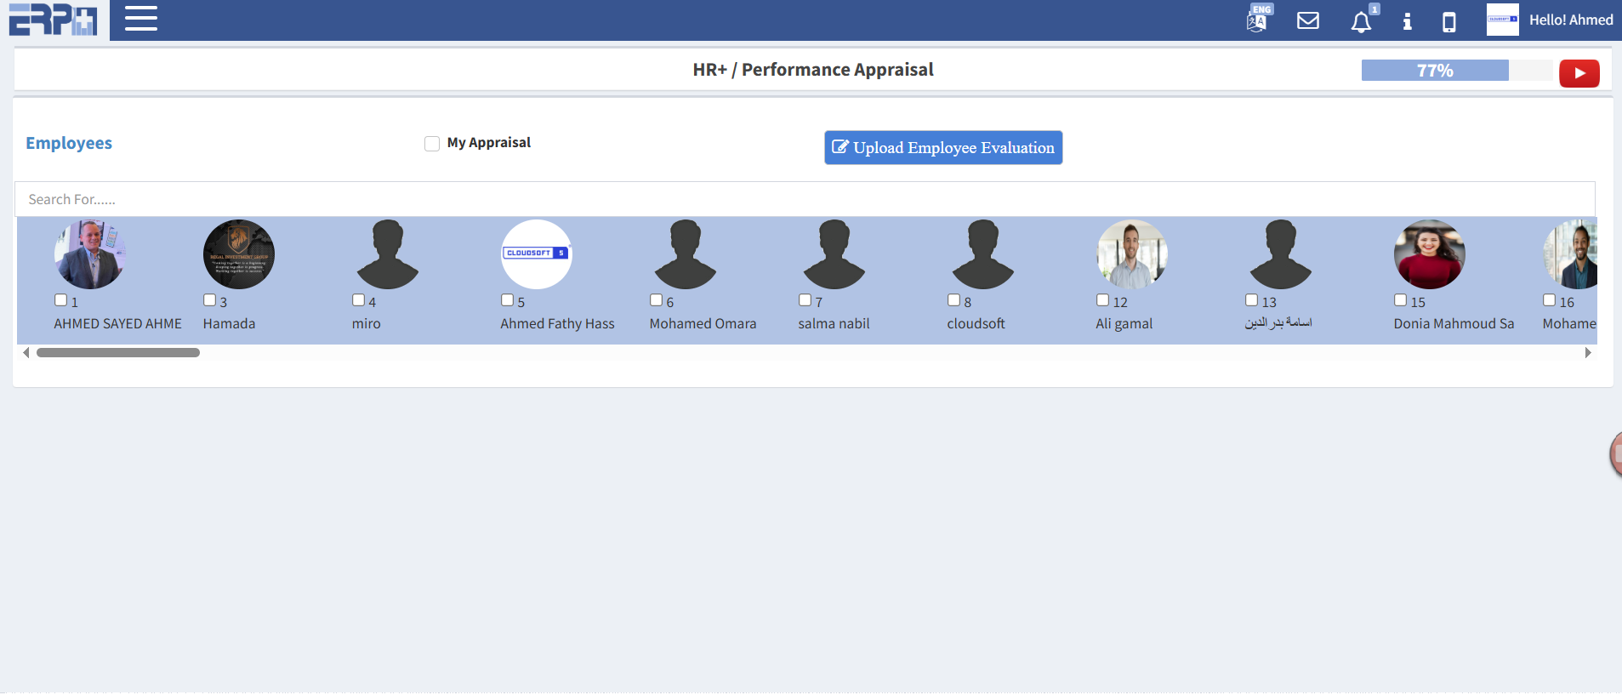Open the hamburger navigation menu
The height and width of the screenshot is (695, 1622).
(141, 19)
